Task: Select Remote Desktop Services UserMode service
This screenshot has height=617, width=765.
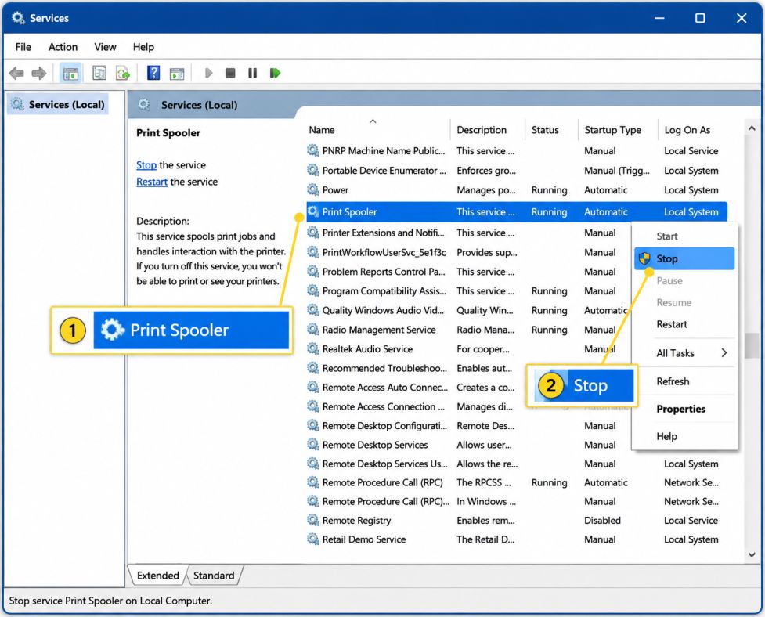Action: [x=517, y=464]
